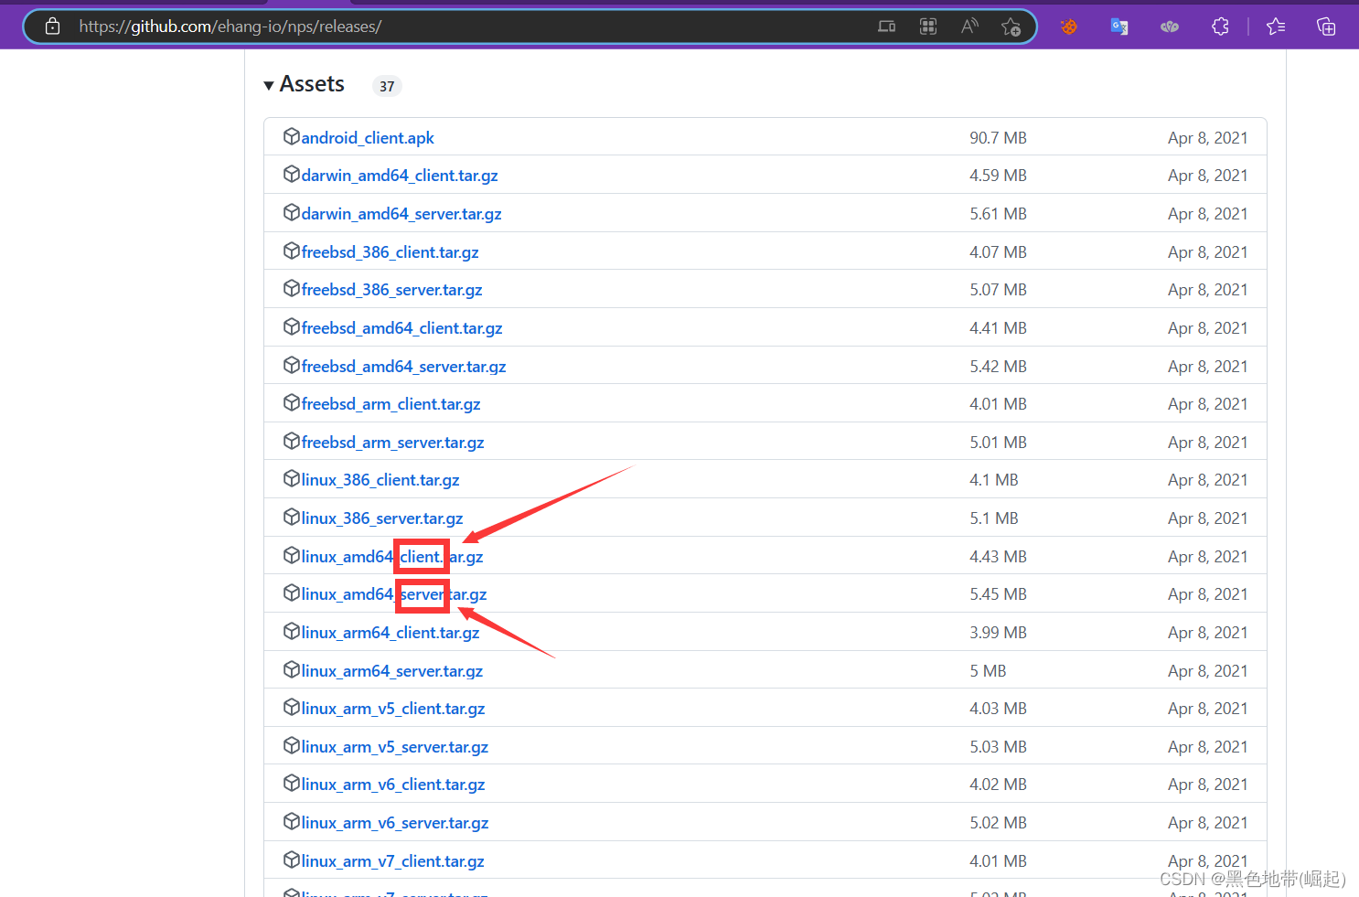Viewport: 1359px width, 897px height.
Task: Click the 4.59 MB size value
Action: [998, 176]
